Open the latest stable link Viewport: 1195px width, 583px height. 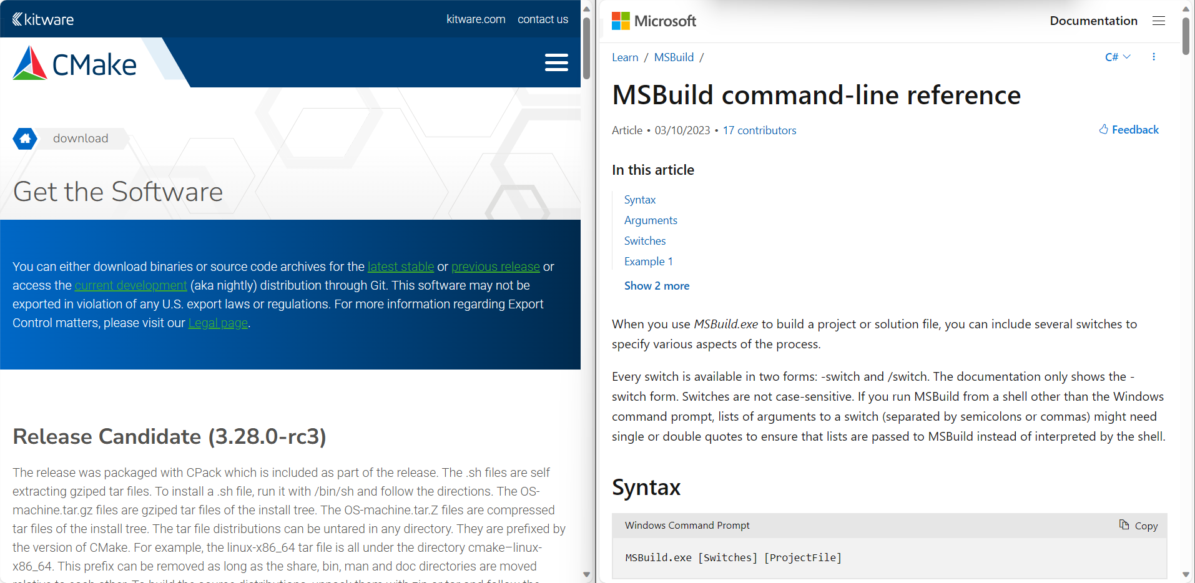[401, 267]
